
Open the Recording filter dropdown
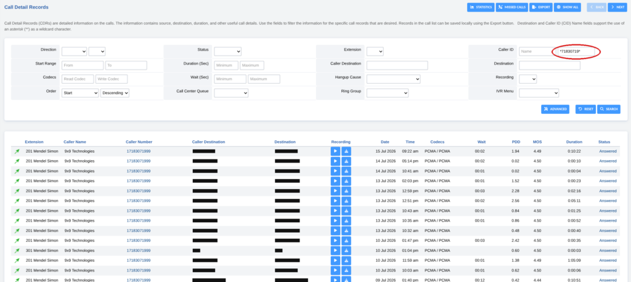528,79
